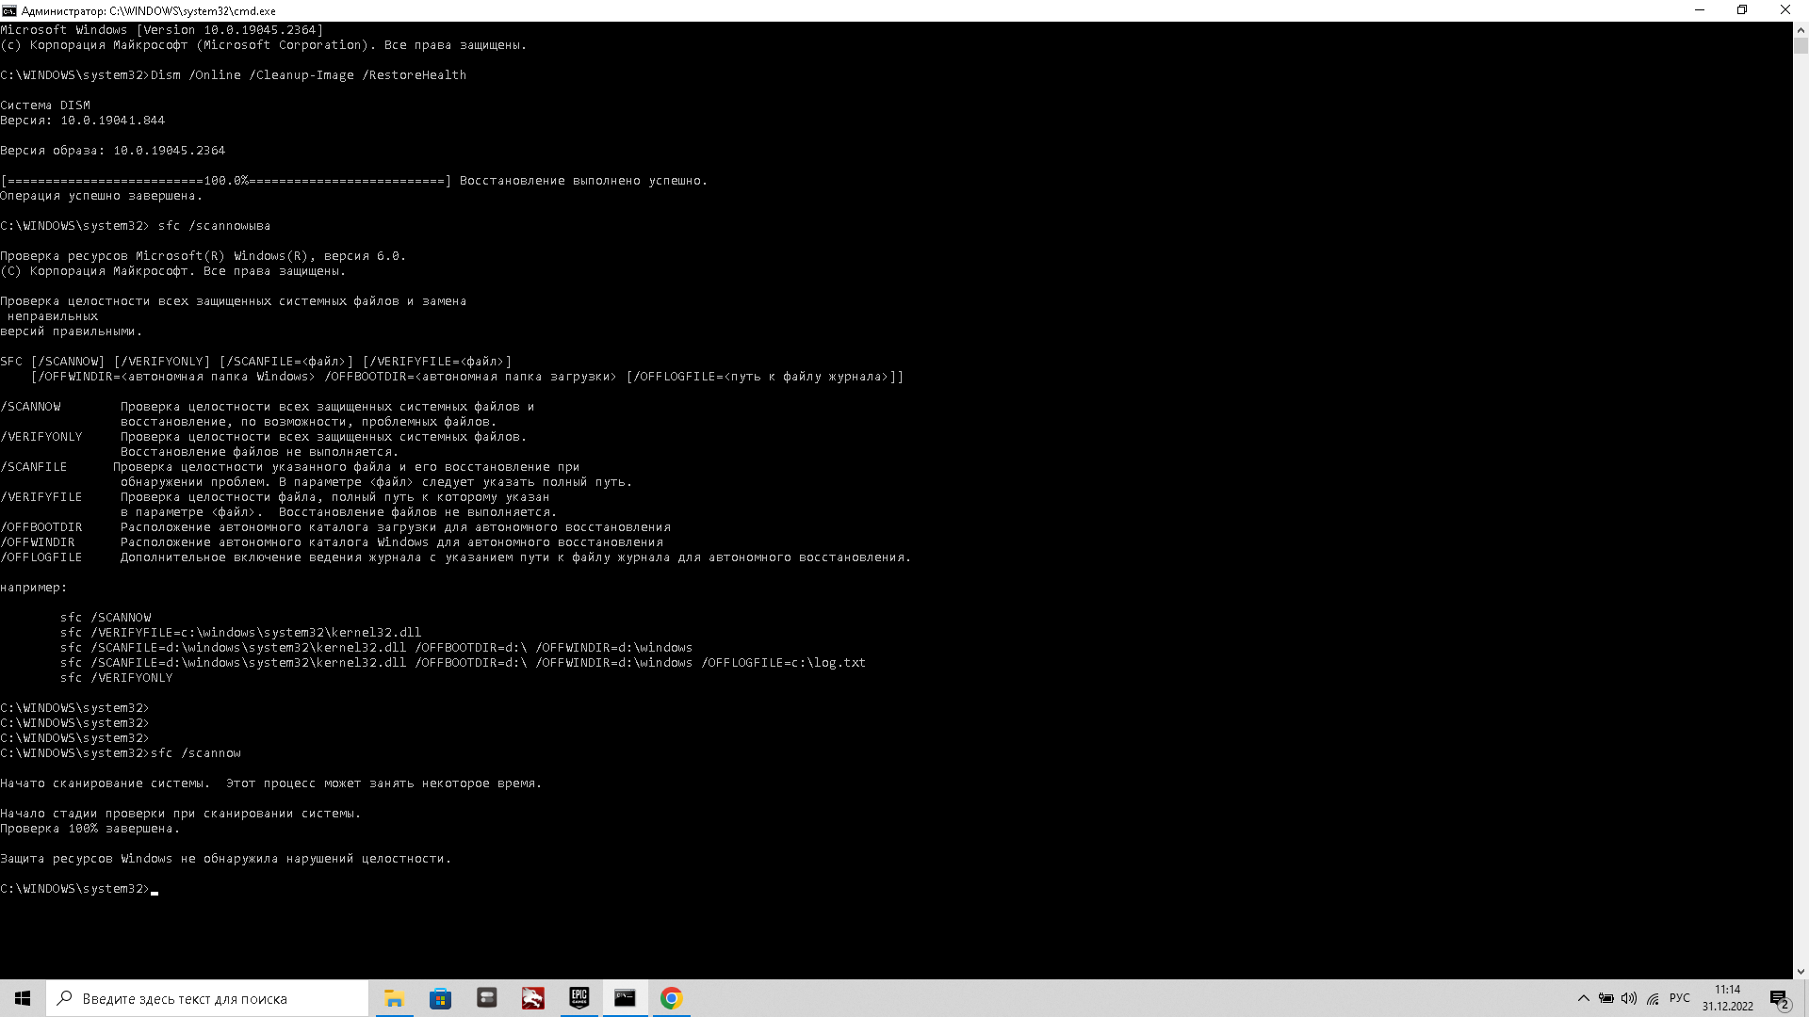Click scrollbar down arrow in console
The image size is (1809, 1017).
click(1801, 971)
